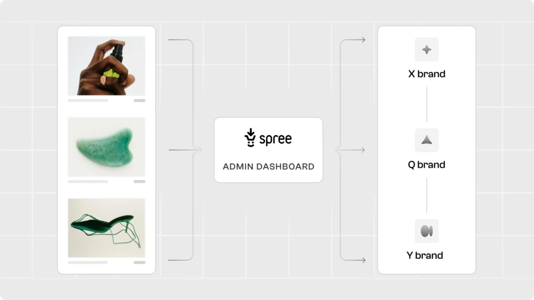This screenshot has width=534, height=300.
Task: Open the green high heel product image
Action: tap(106, 227)
